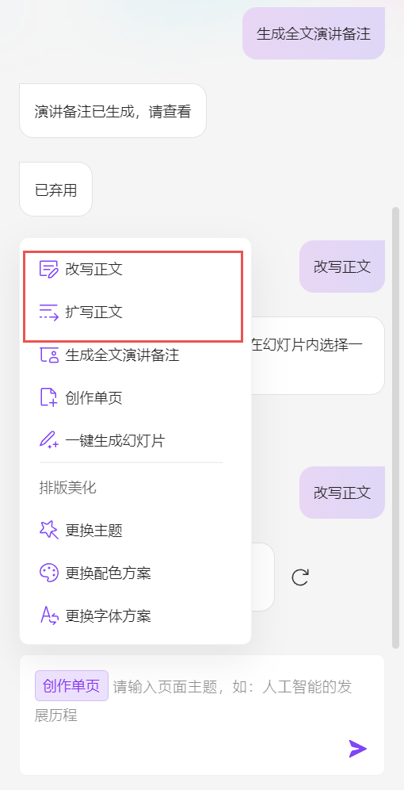Click the regenerate refresh arrow icon
The height and width of the screenshot is (790, 404).
click(x=300, y=577)
